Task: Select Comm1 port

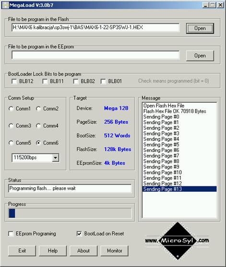Action: [11, 109]
